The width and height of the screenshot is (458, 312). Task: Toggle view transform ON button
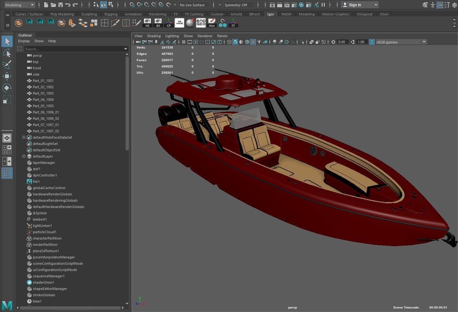tap(372, 42)
